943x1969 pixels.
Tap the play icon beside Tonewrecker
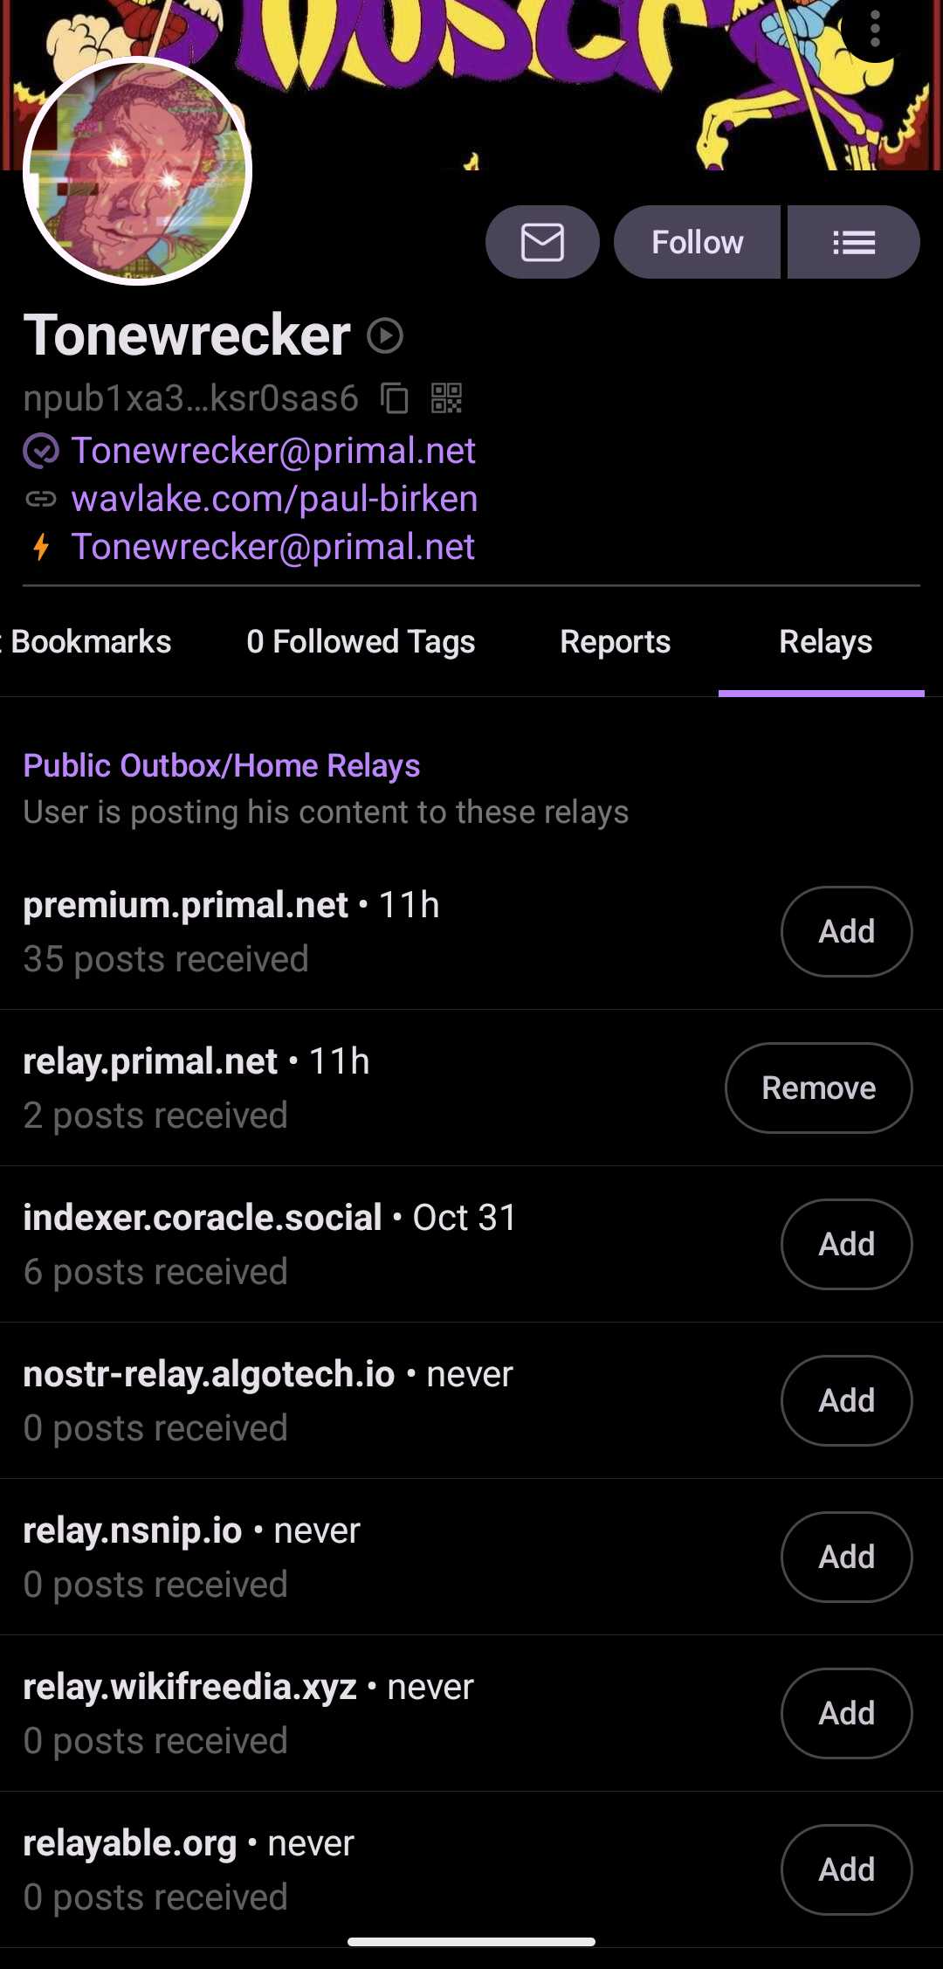coord(385,335)
